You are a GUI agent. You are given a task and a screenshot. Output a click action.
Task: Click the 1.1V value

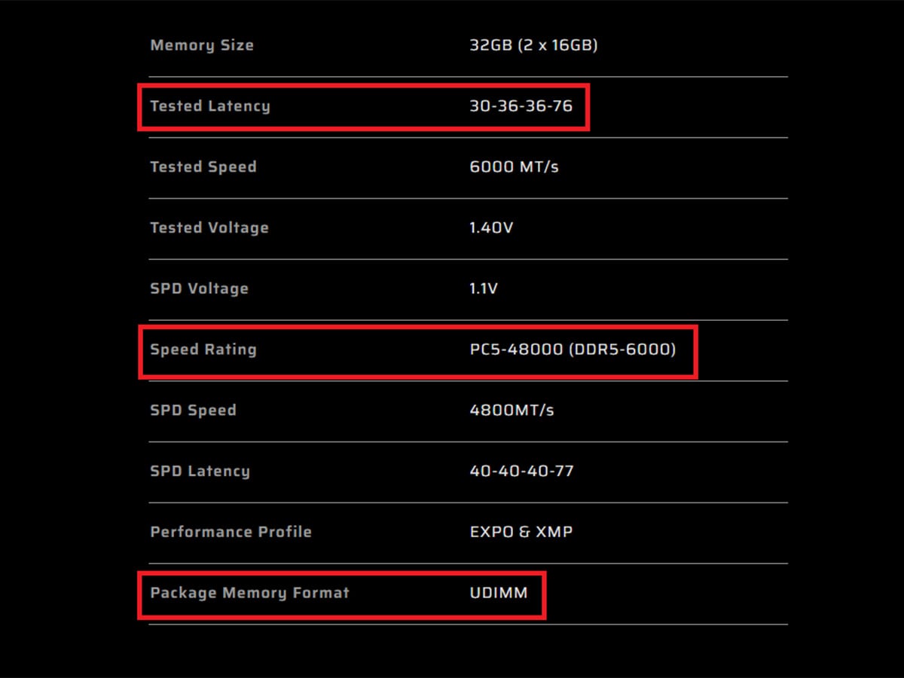(x=484, y=289)
